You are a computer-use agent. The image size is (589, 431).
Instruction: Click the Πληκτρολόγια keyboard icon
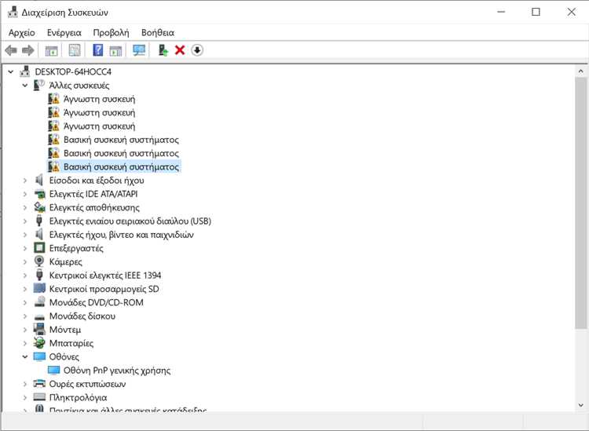point(39,397)
